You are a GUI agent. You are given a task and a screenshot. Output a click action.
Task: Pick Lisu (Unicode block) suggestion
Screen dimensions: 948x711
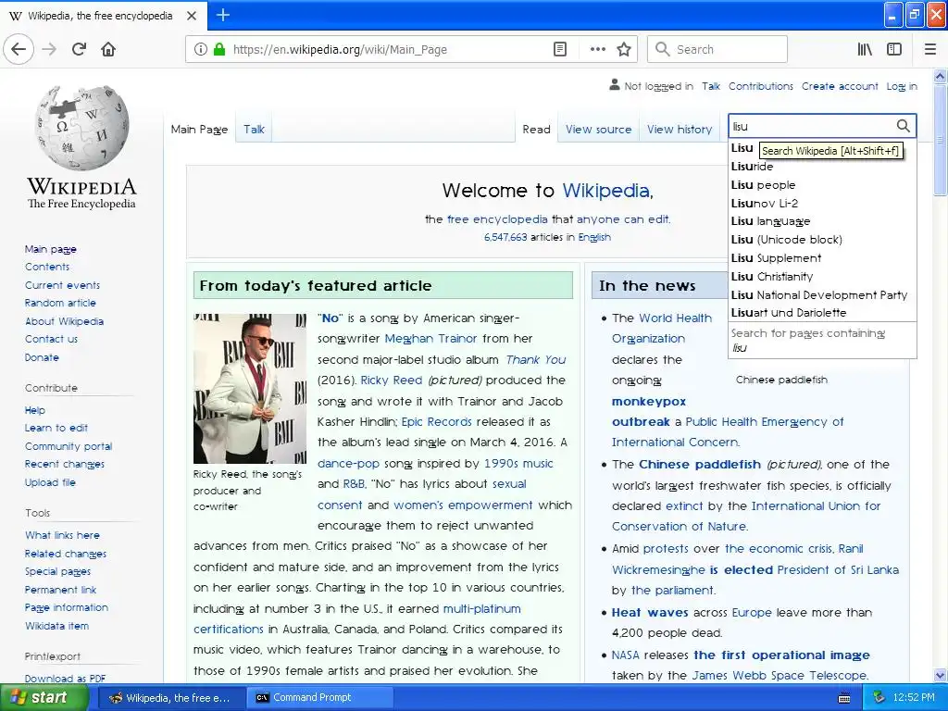click(x=822, y=240)
